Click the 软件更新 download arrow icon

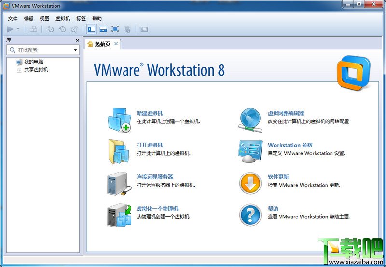tap(250, 183)
